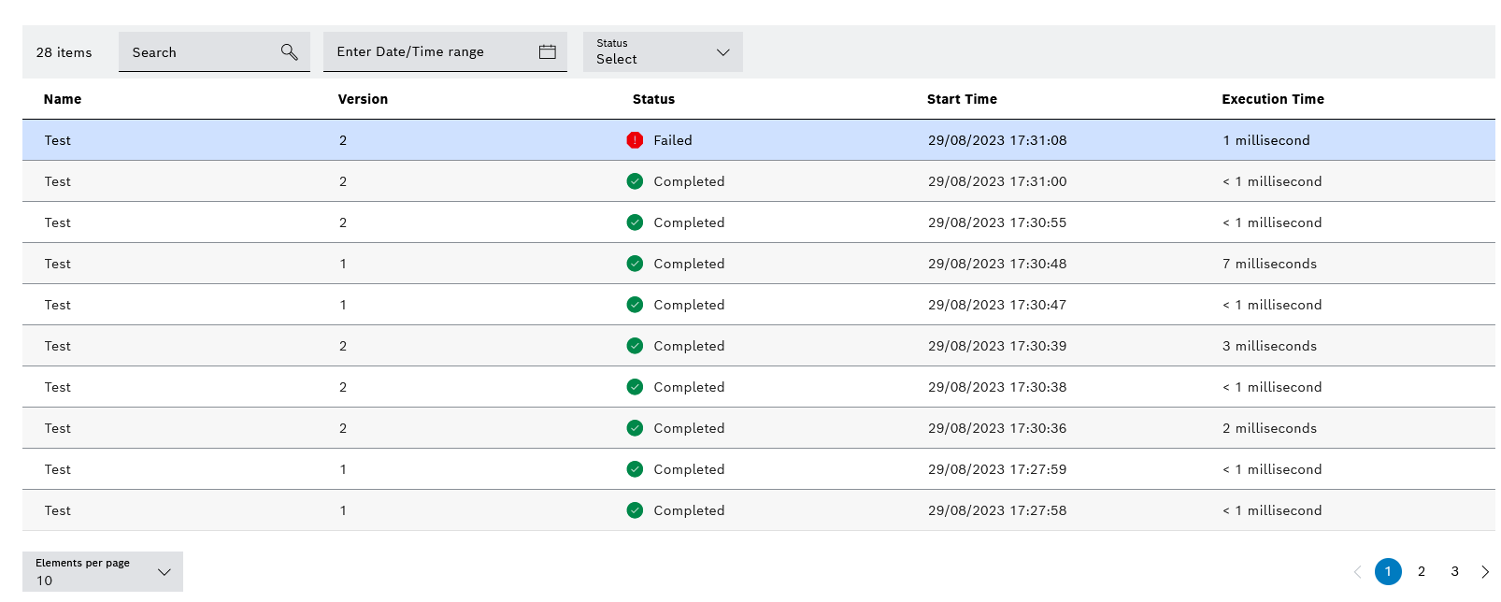Click green check icon for 17:30:55 row
The height and width of the screenshot is (602, 1501).
[635, 222]
